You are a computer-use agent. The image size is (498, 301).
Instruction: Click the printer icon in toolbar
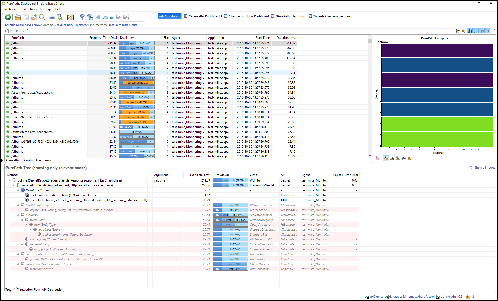(x=52, y=17)
